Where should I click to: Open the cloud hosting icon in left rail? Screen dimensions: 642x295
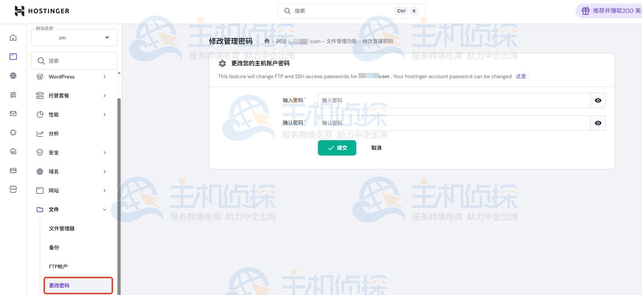point(13,152)
